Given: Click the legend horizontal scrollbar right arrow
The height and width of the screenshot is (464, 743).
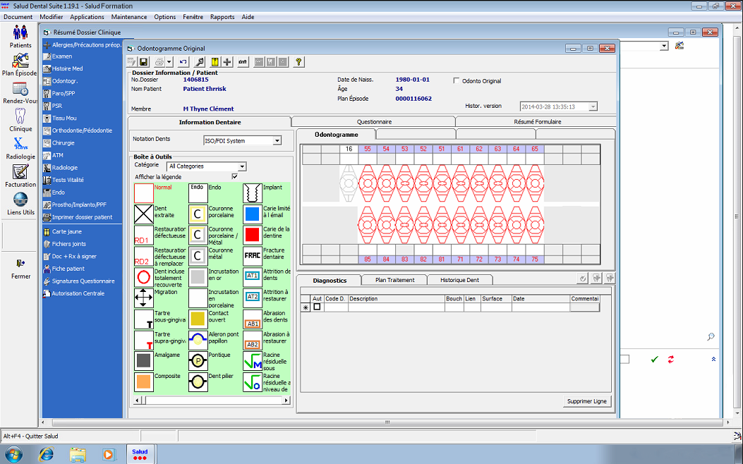Looking at the screenshot, I should click(x=286, y=401).
